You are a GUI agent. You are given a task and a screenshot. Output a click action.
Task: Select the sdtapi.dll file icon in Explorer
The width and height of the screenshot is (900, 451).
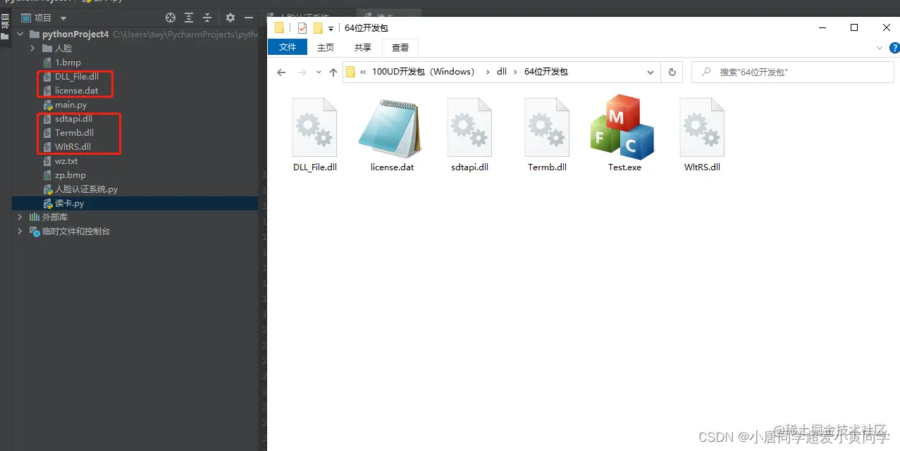pos(470,127)
